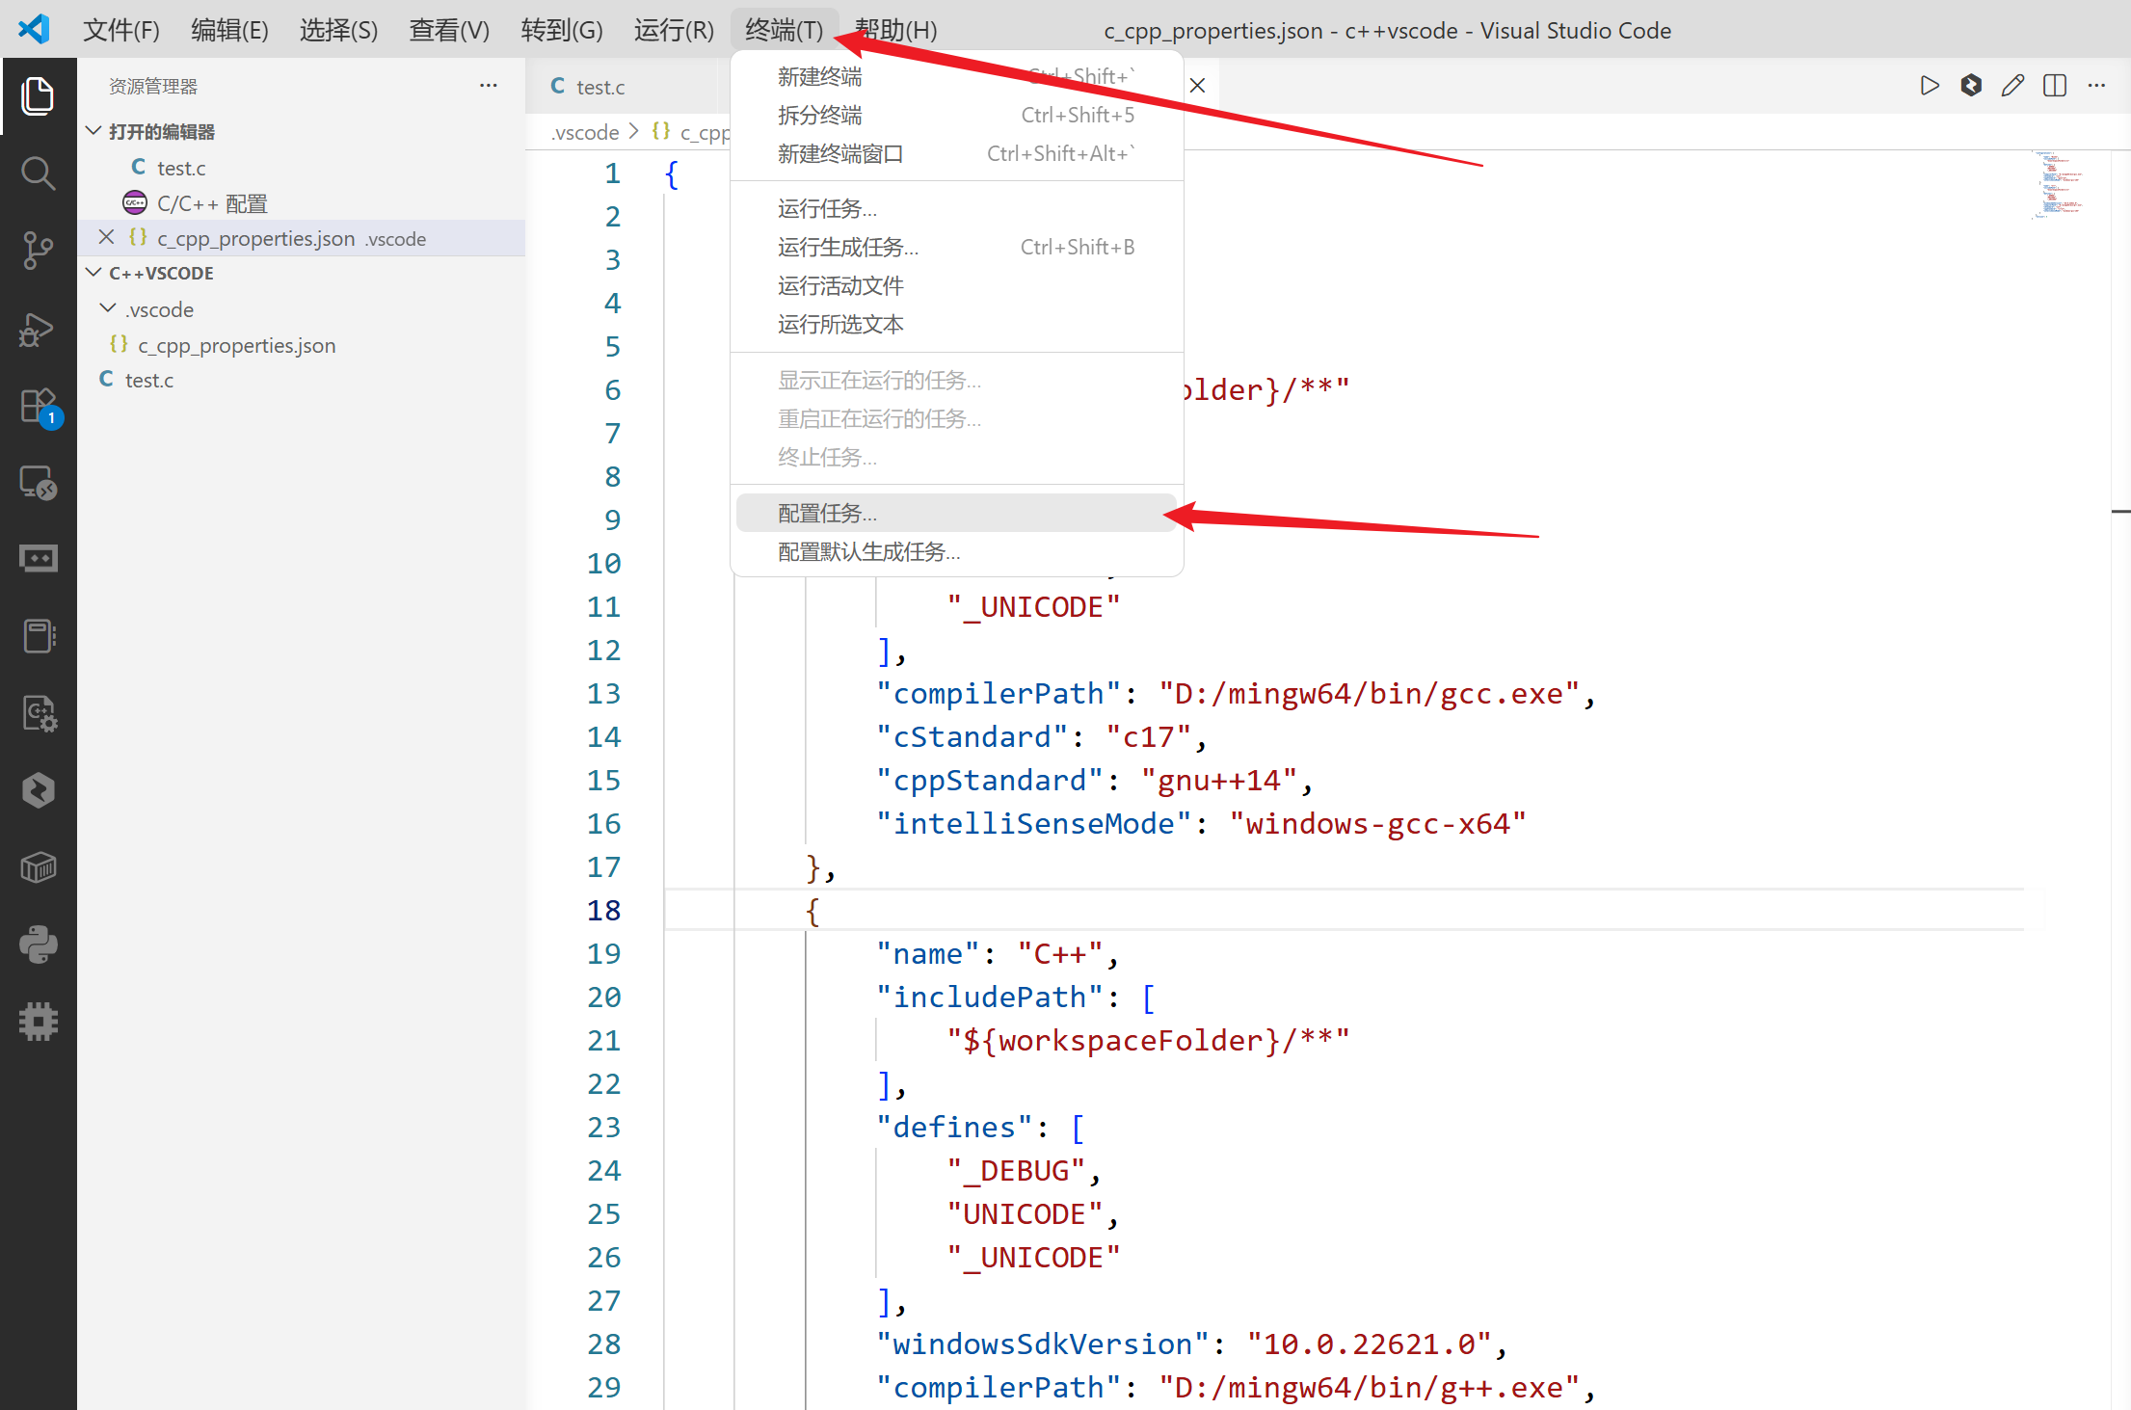Viewport: 2131px width, 1410px height.
Task: Choose Split Terminal from the menu
Action: click(x=956, y=115)
